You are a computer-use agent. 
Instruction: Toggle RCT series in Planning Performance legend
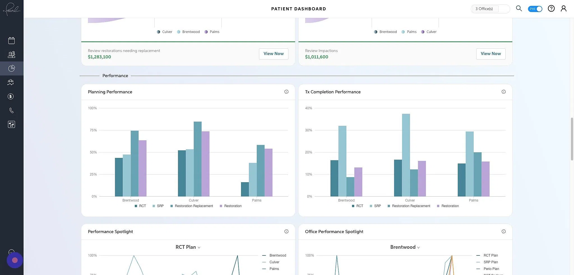click(140, 206)
